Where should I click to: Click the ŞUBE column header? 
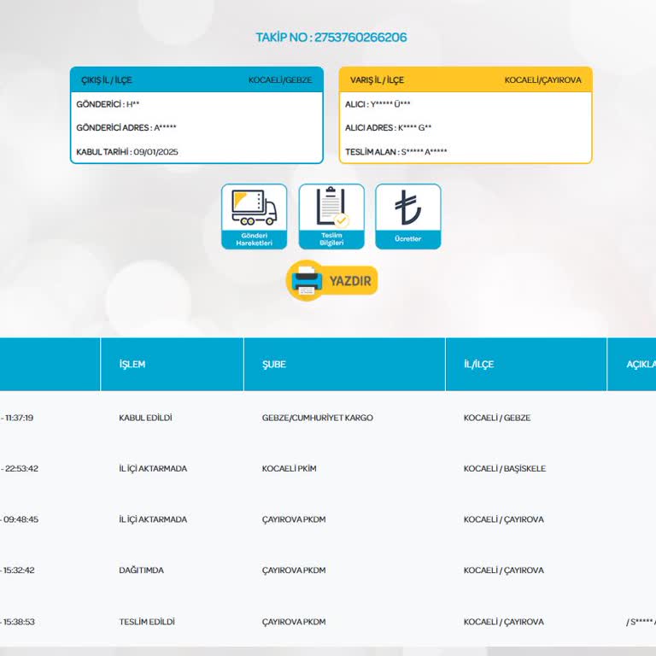pos(274,364)
